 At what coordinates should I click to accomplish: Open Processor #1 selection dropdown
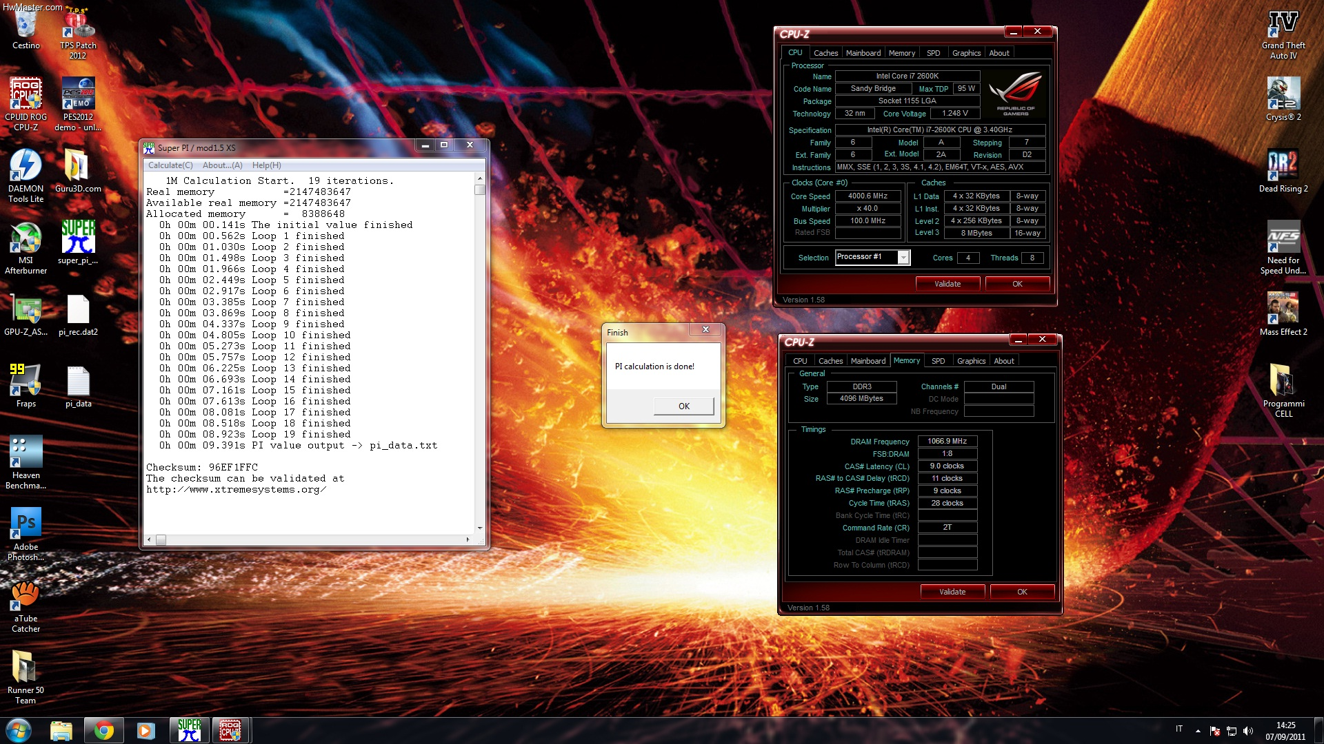coord(872,257)
